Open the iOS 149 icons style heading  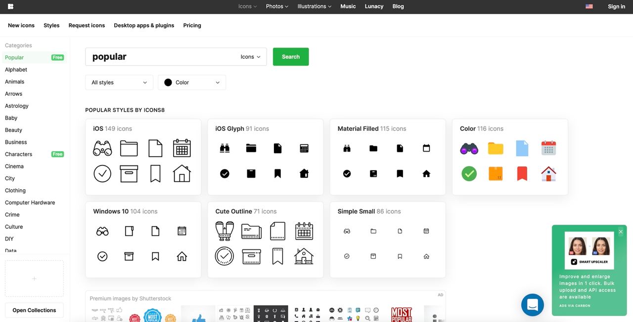112,128
